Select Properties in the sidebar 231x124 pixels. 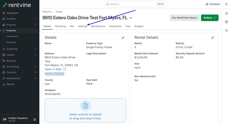tap(11, 30)
